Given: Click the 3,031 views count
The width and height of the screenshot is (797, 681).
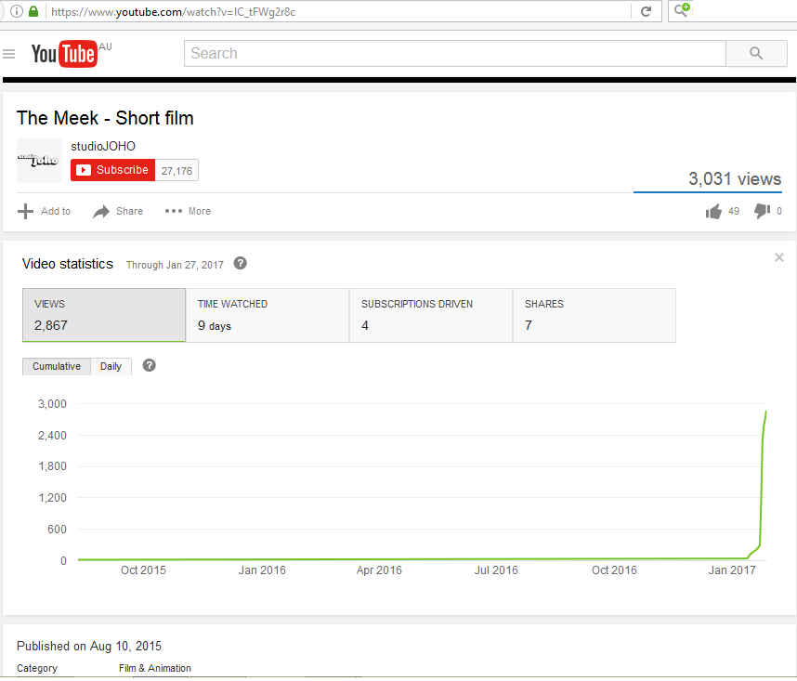Looking at the screenshot, I should 735,179.
